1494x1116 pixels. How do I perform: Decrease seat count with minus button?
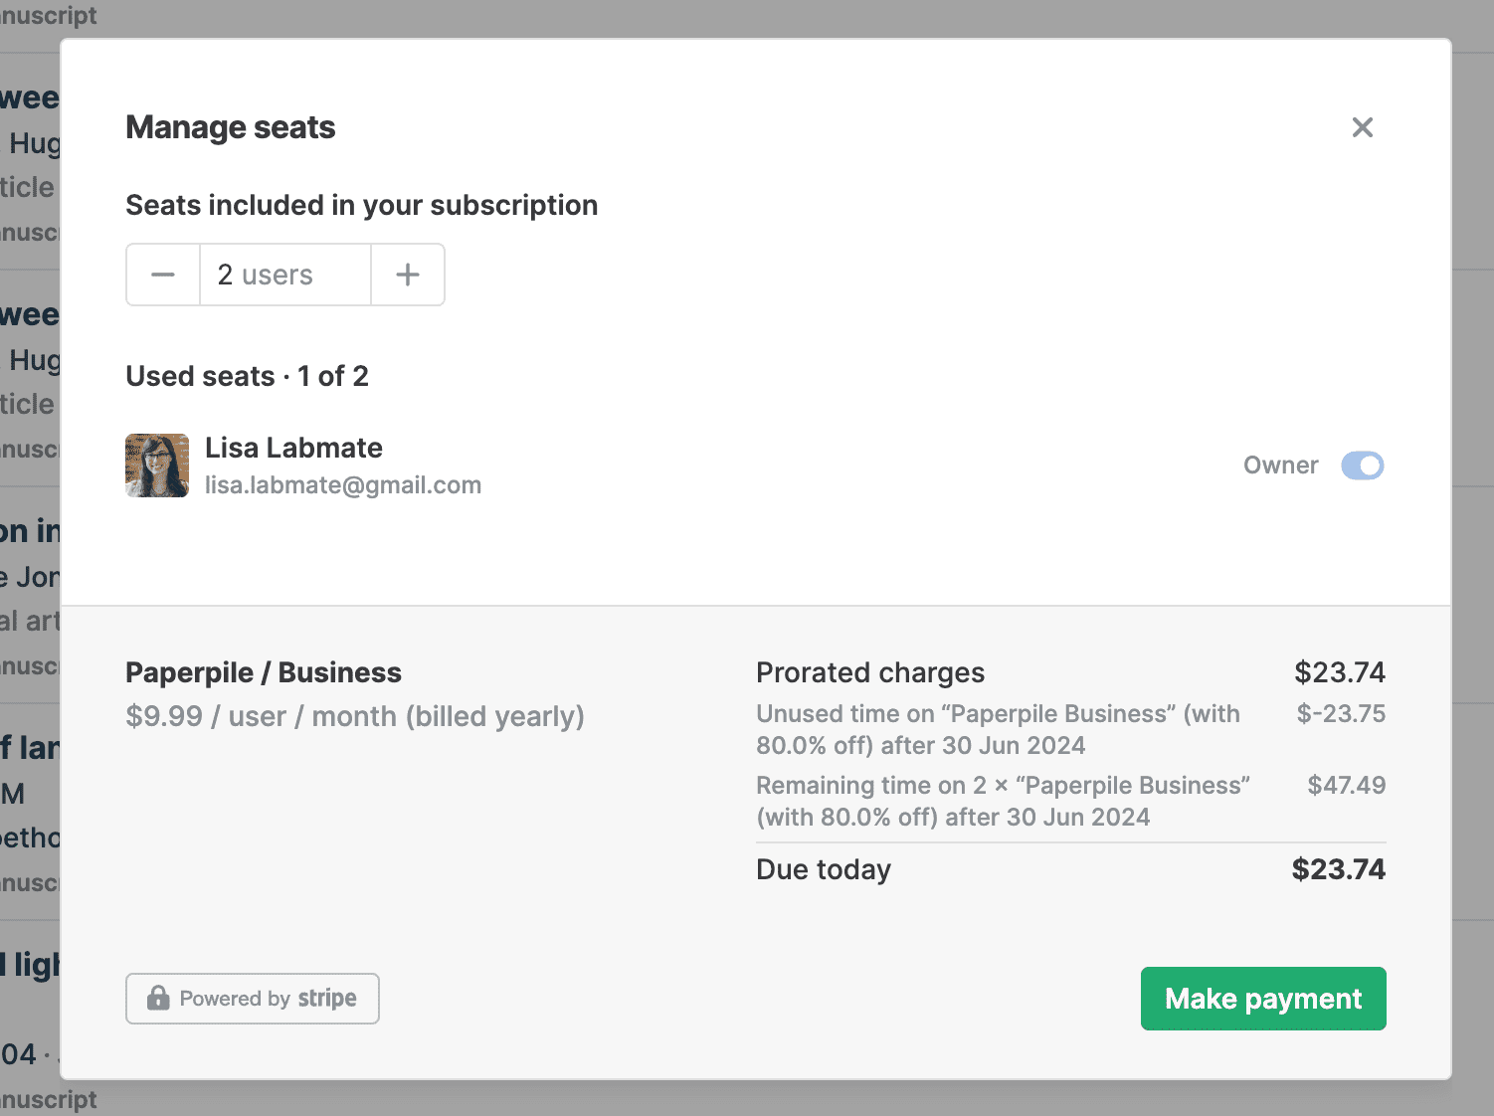163,275
